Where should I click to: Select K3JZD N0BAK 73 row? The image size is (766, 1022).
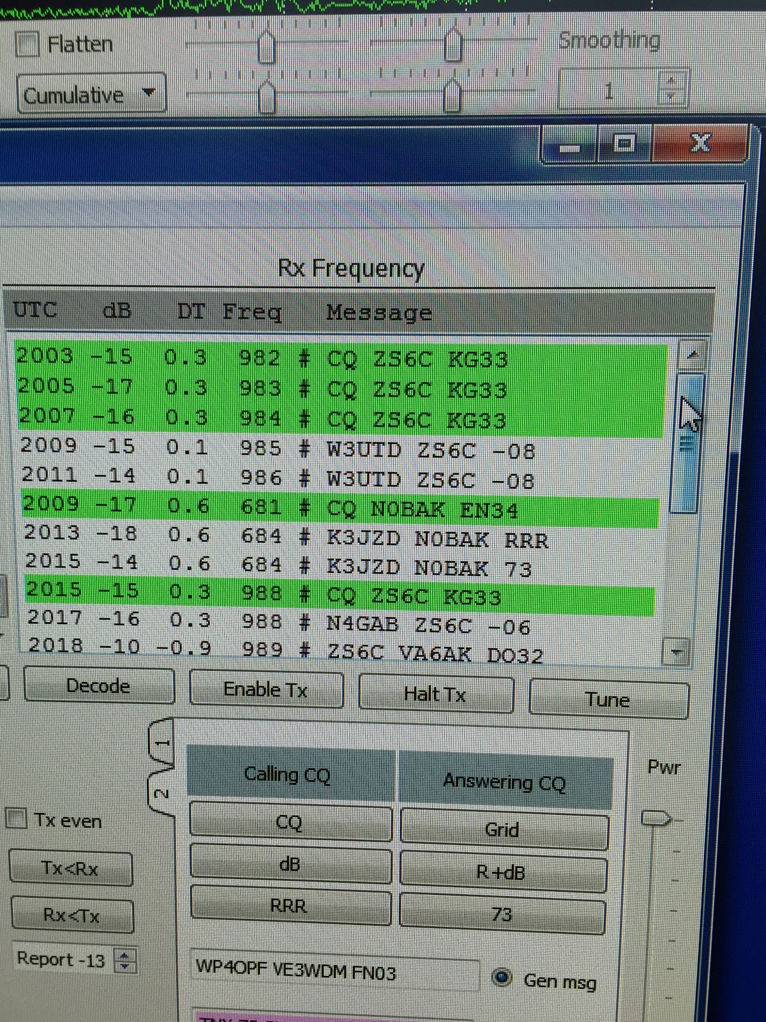click(x=341, y=565)
